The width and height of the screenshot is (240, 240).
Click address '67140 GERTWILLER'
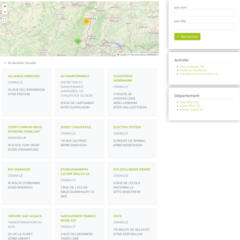tap(128, 234)
